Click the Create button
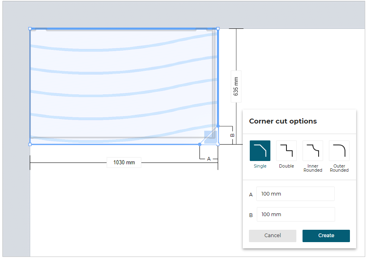The image size is (366, 259). point(326,236)
